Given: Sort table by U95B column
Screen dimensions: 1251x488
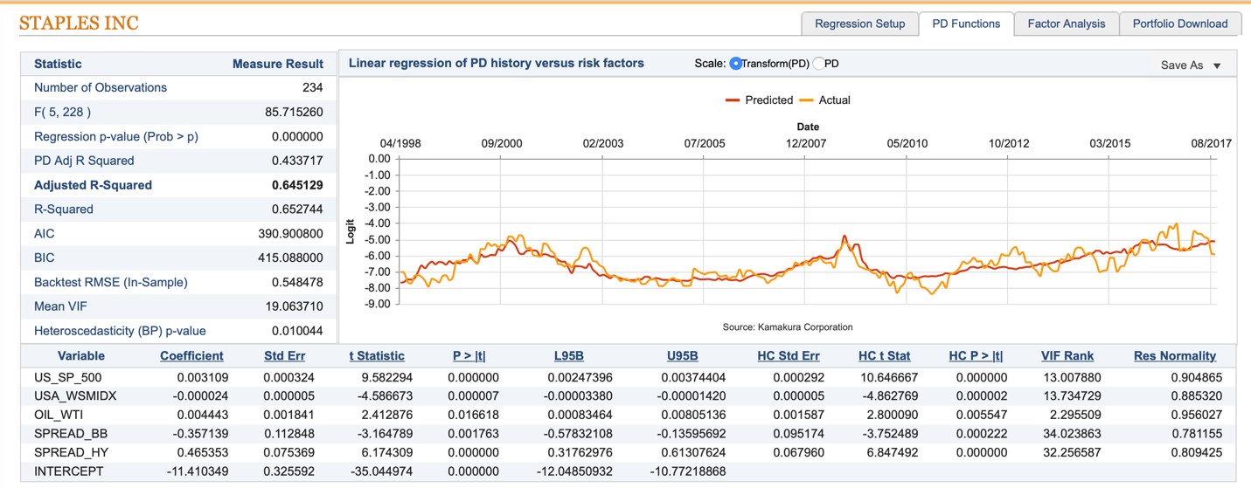Looking at the screenshot, I should click(682, 356).
